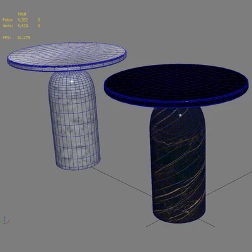Click the "0" in the Verts row

[39, 26]
